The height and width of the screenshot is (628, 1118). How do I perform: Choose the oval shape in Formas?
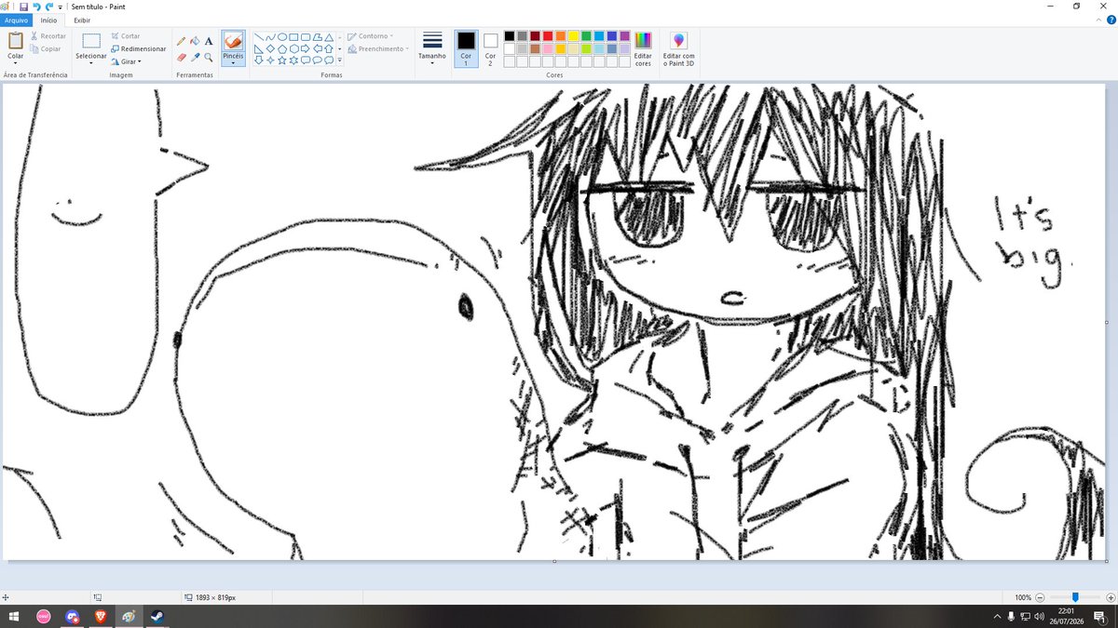coord(282,37)
